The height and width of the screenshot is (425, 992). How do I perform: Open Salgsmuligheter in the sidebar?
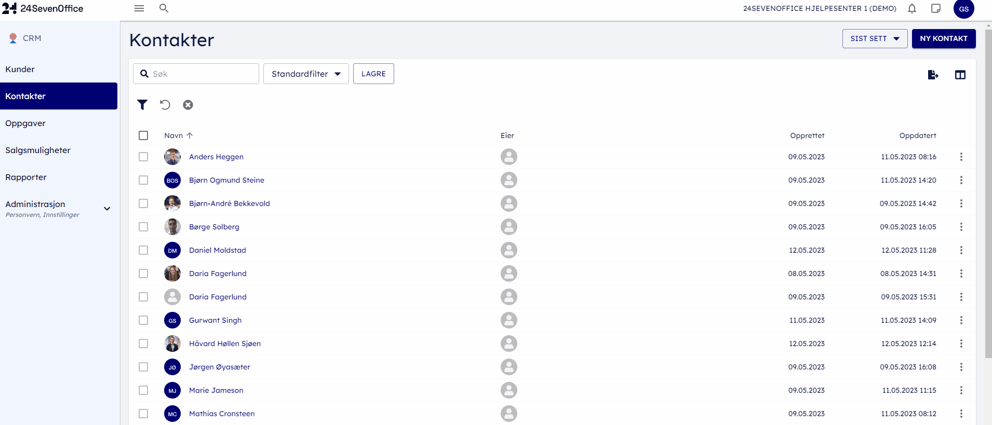click(x=38, y=150)
